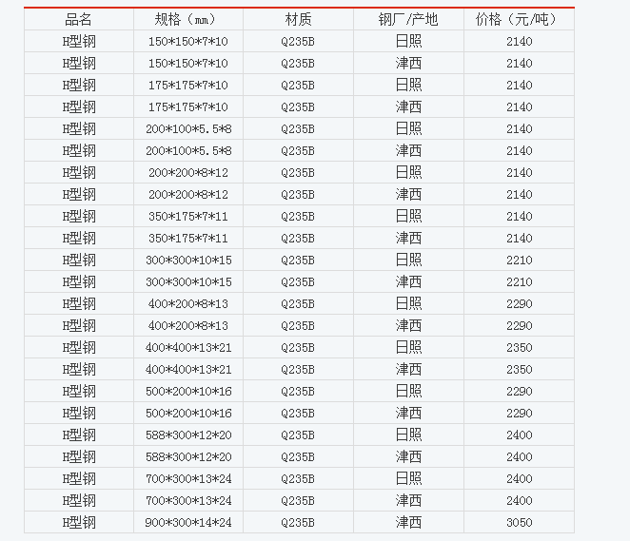The height and width of the screenshot is (541, 630).
Task: Click the 钢厂/产地 column header
Action: coord(408,19)
